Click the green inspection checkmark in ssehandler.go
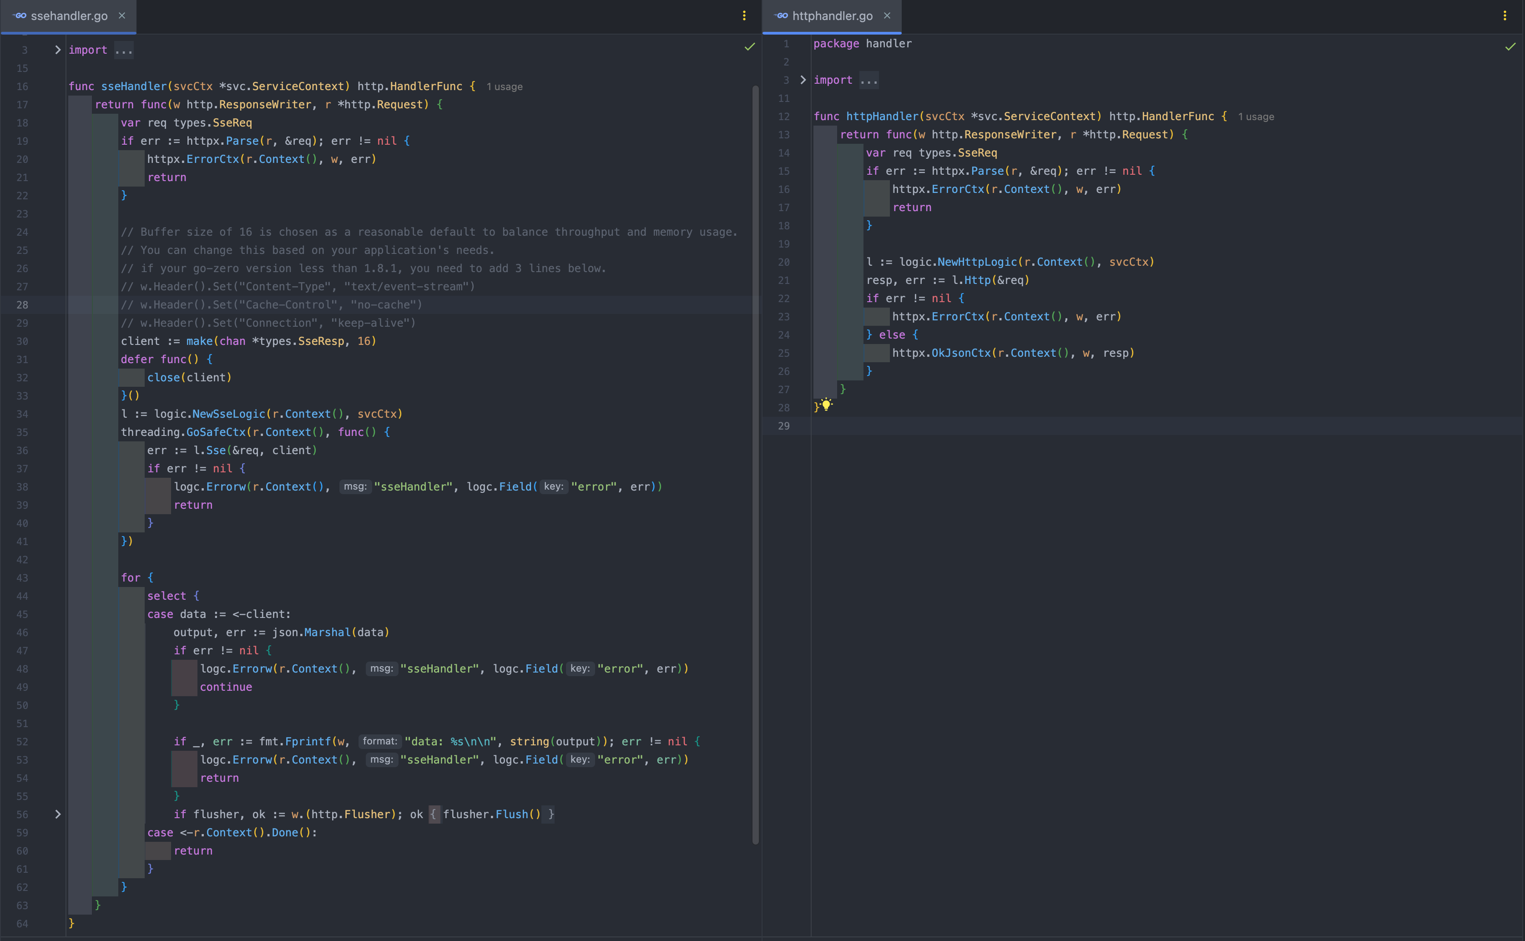 [750, 47]
